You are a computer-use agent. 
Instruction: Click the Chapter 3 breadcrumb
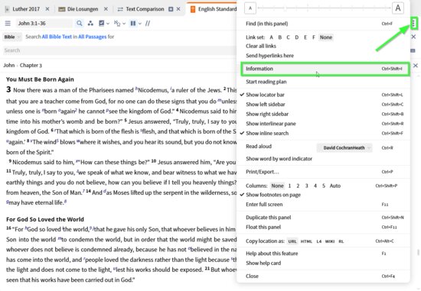31,66
